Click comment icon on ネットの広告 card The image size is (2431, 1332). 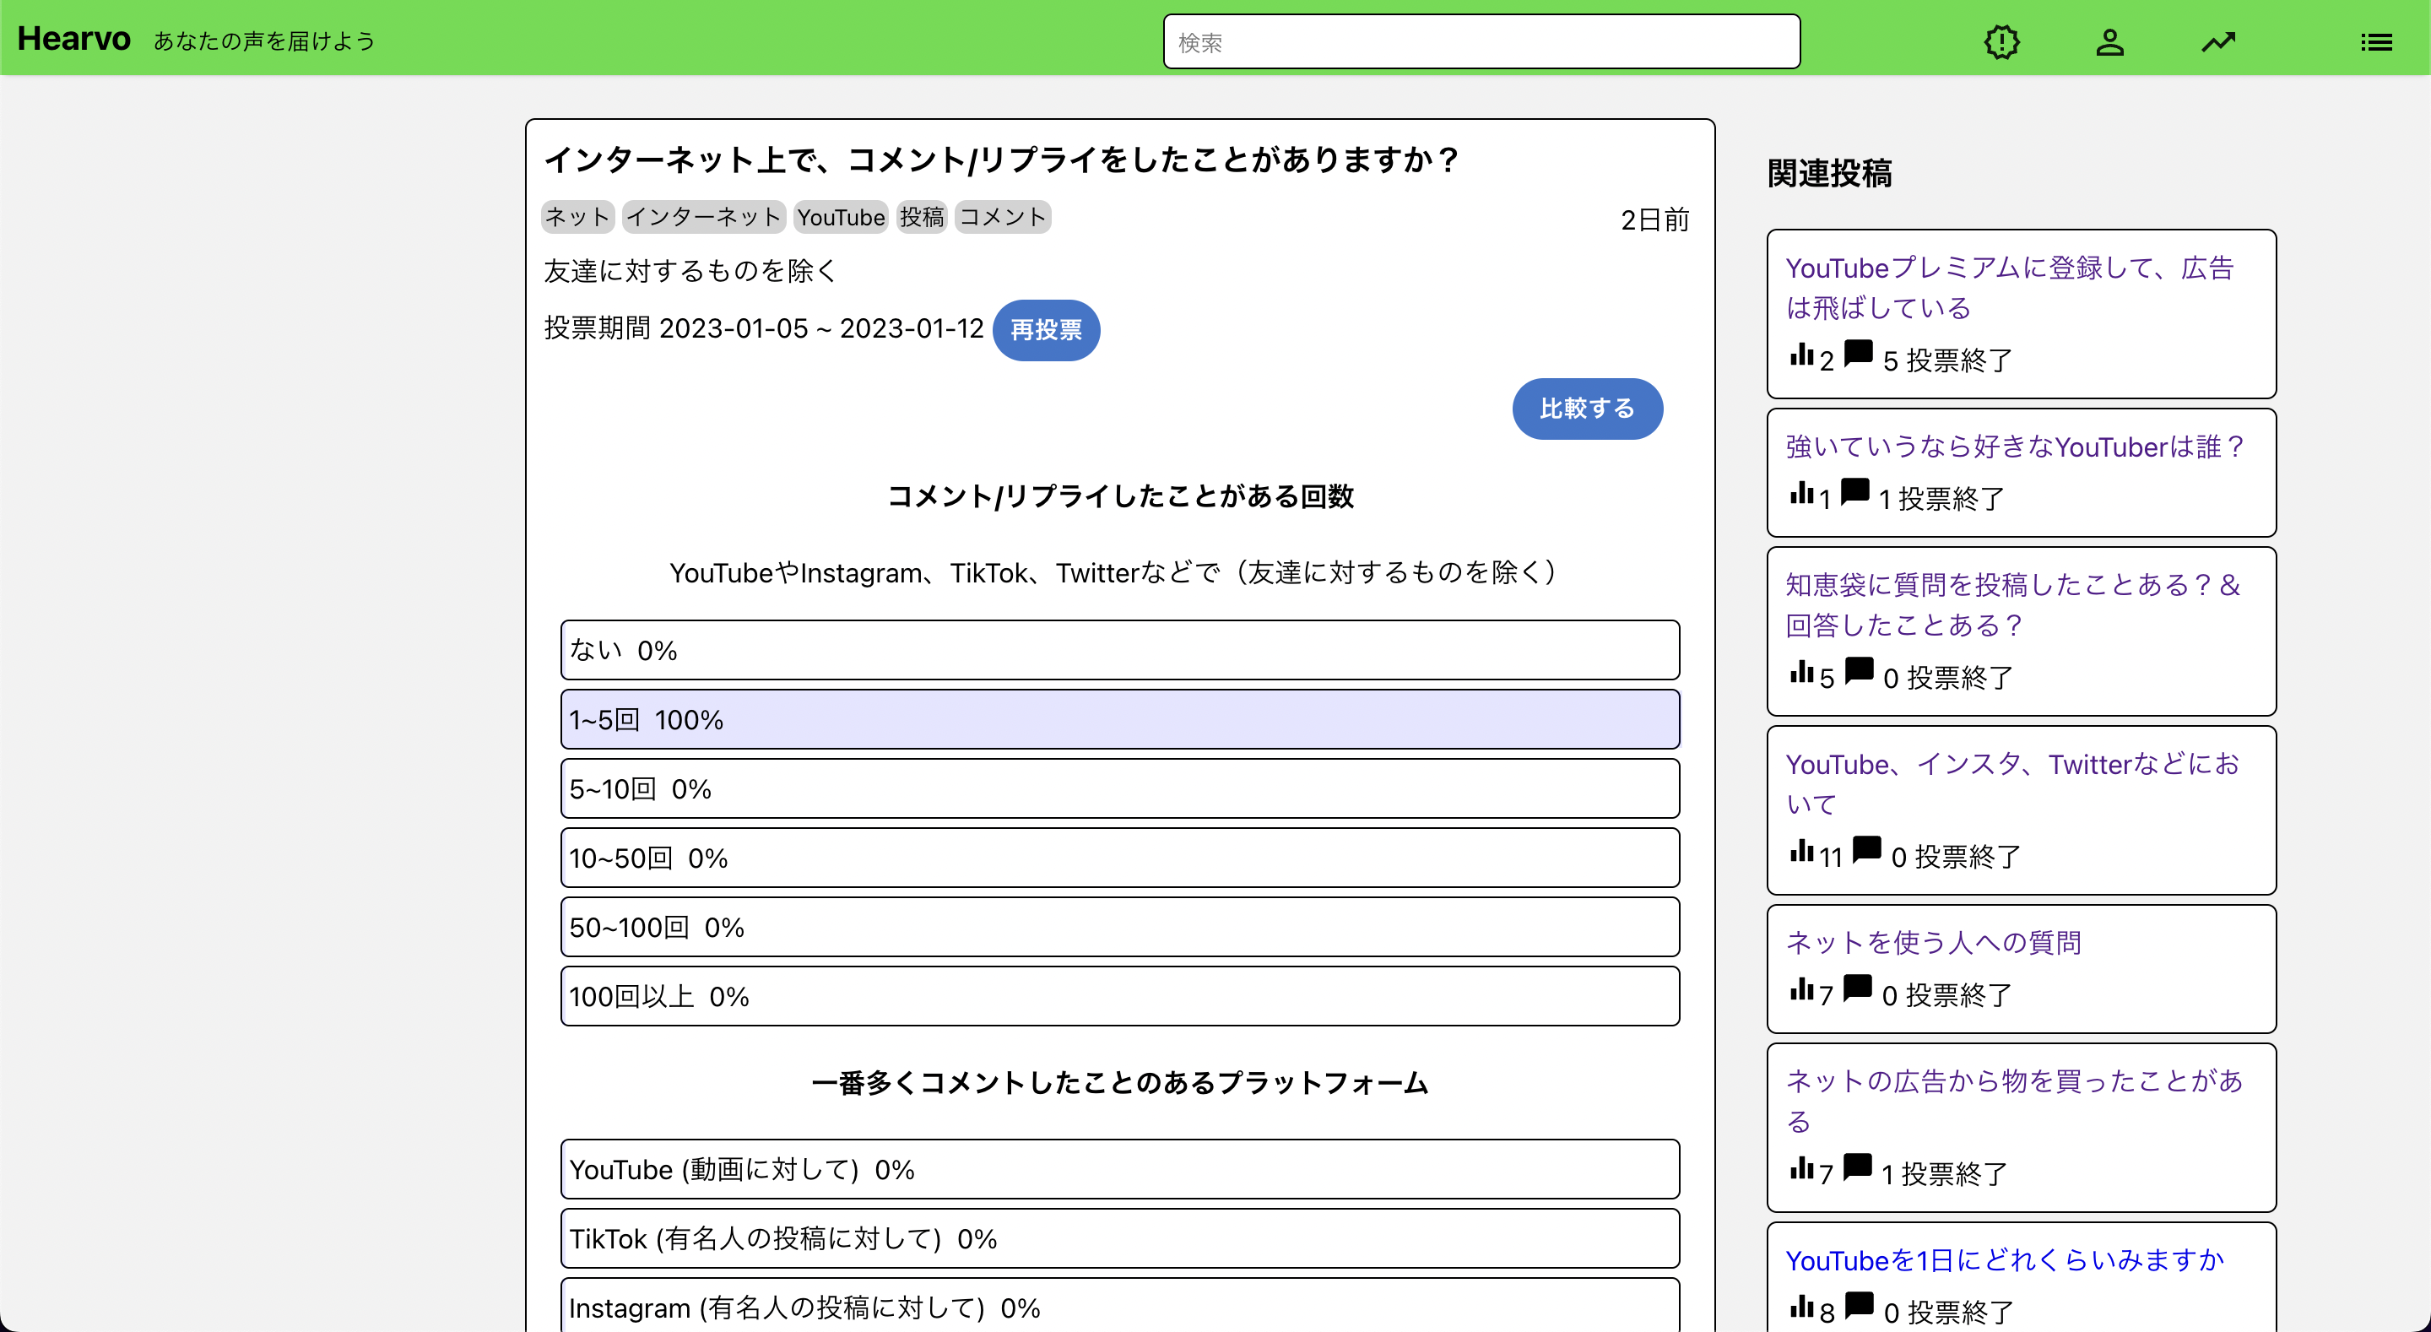click(x=1857, y=1167)
